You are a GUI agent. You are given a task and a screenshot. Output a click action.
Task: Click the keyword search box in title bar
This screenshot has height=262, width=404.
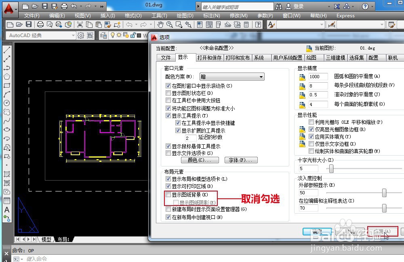tap(237, 7)
